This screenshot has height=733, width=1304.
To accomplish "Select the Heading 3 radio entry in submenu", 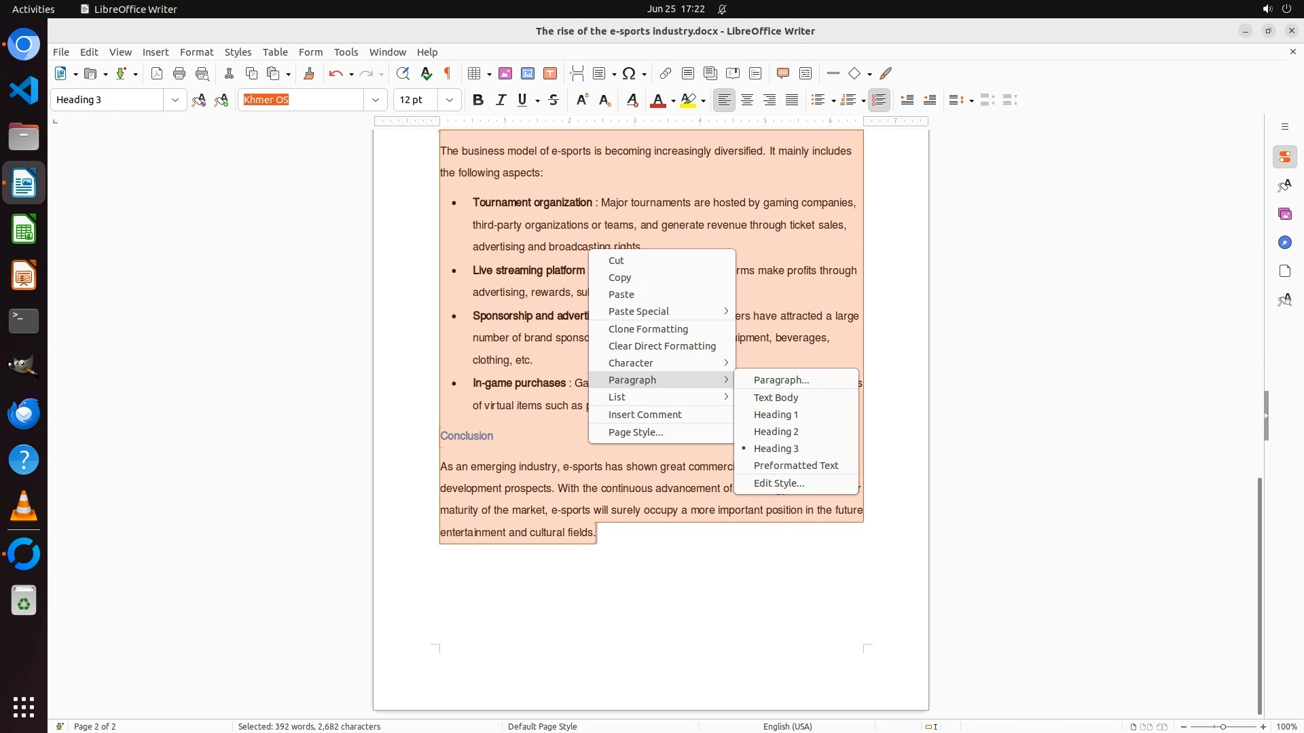I will pyautogui.click(x=776, y=449).
